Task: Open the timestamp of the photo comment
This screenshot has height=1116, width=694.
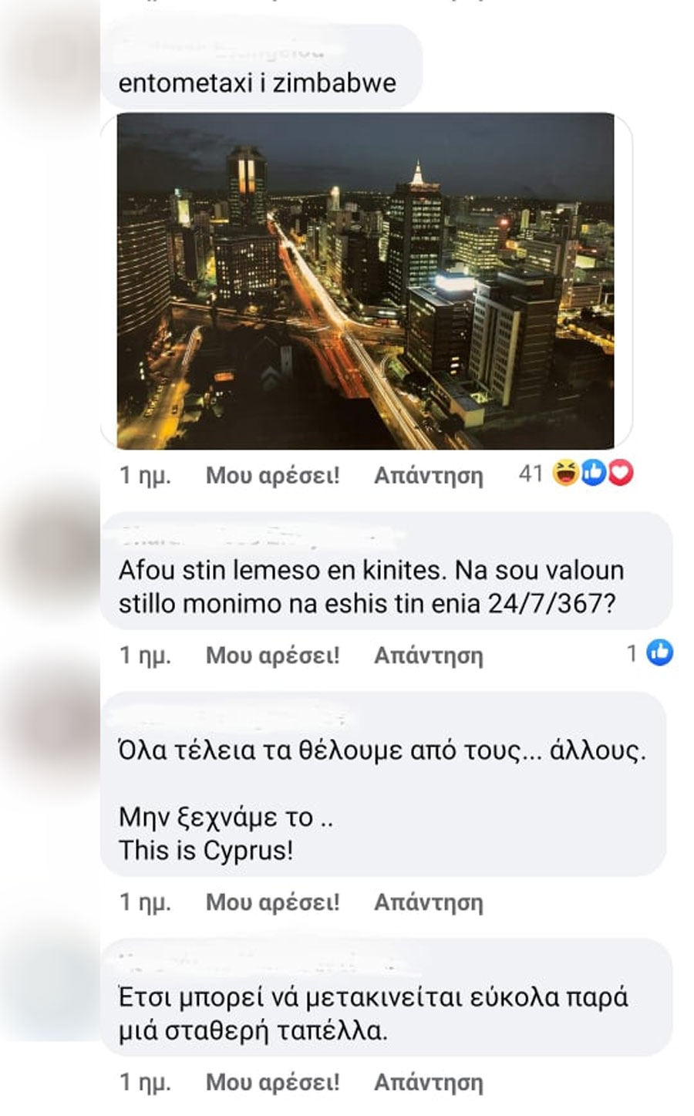Action: (145, 476)
